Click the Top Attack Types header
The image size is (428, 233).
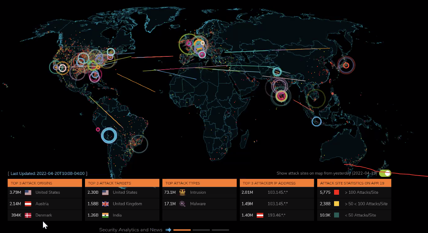[x=199, y=183]
